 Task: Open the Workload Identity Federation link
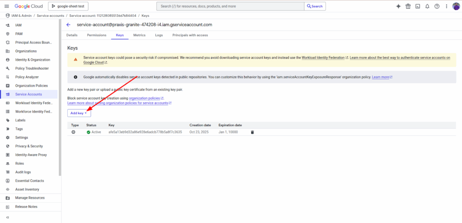(x=323, y=58)
